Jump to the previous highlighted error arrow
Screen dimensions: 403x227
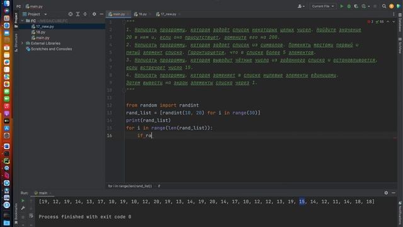pyautogui.click(x=388, y=22)
